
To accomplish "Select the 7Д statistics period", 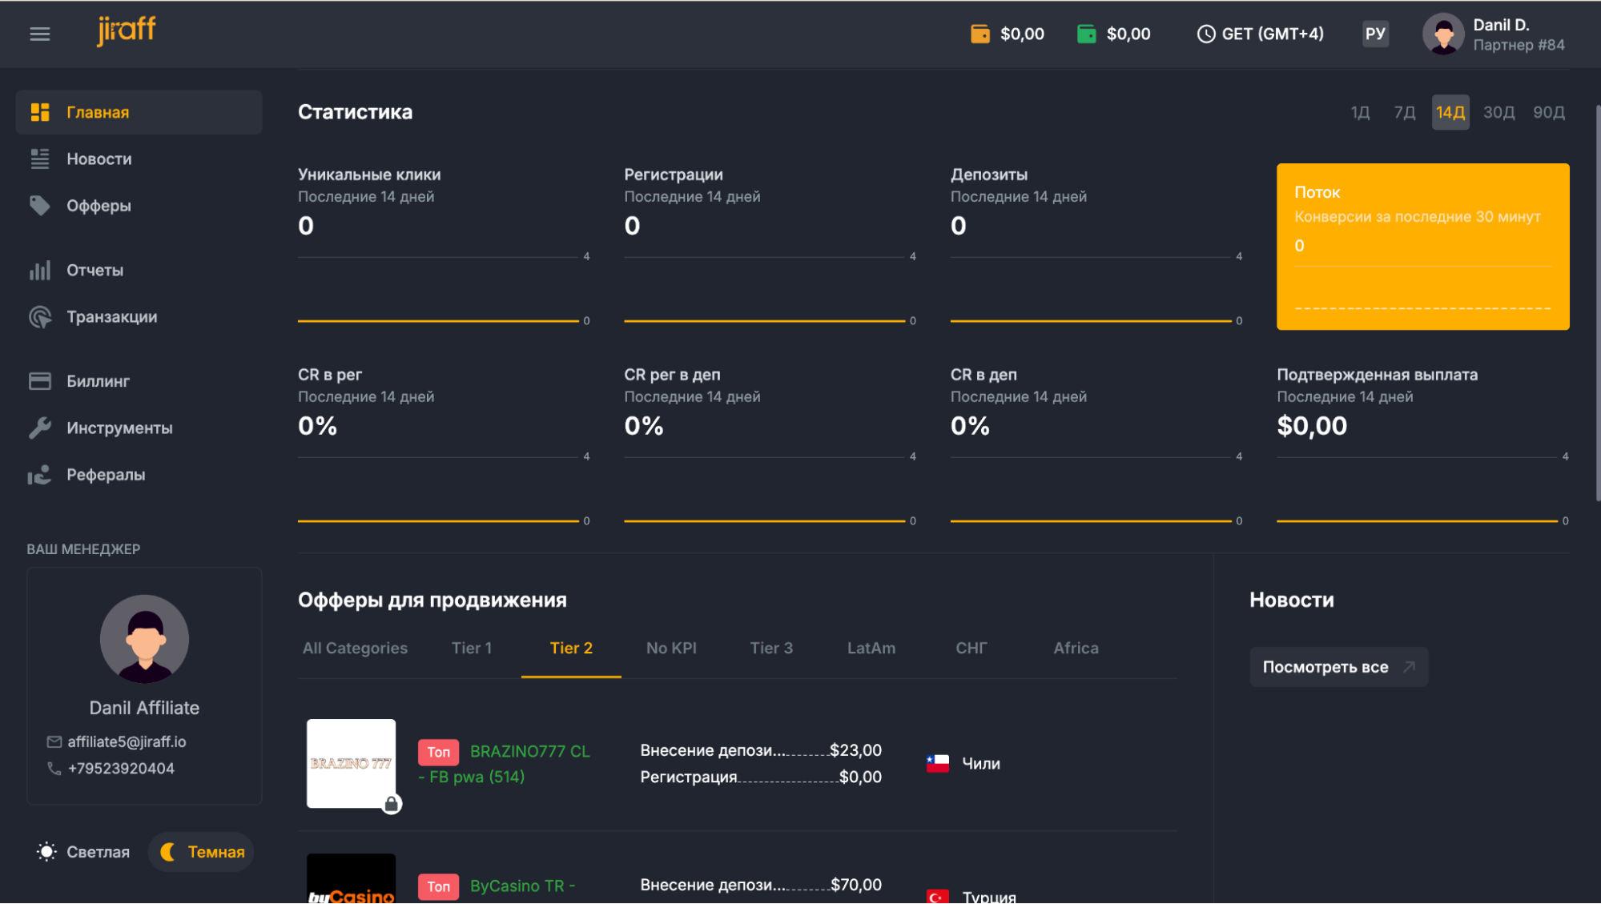I will tap(1405, 112).
